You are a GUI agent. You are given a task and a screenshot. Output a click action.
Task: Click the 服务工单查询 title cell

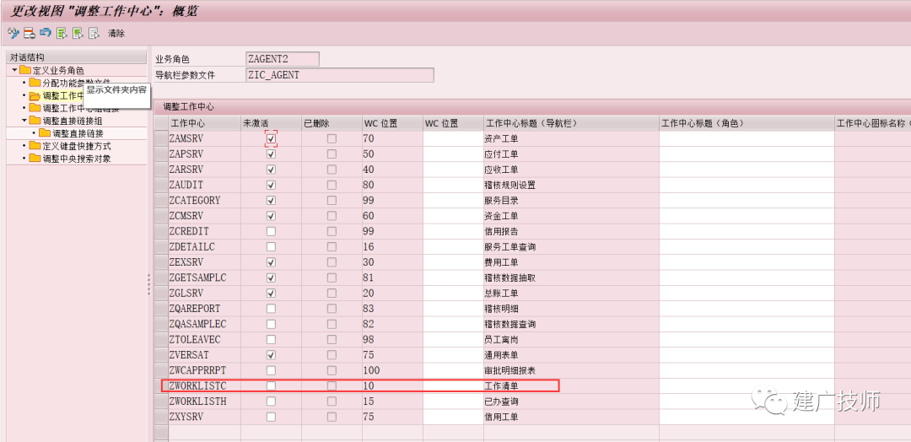tap(571, 247)
